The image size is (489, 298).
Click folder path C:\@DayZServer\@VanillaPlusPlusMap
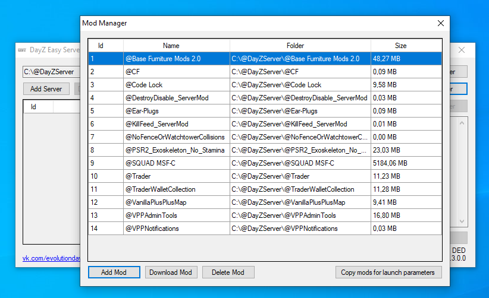pos(300,202)
